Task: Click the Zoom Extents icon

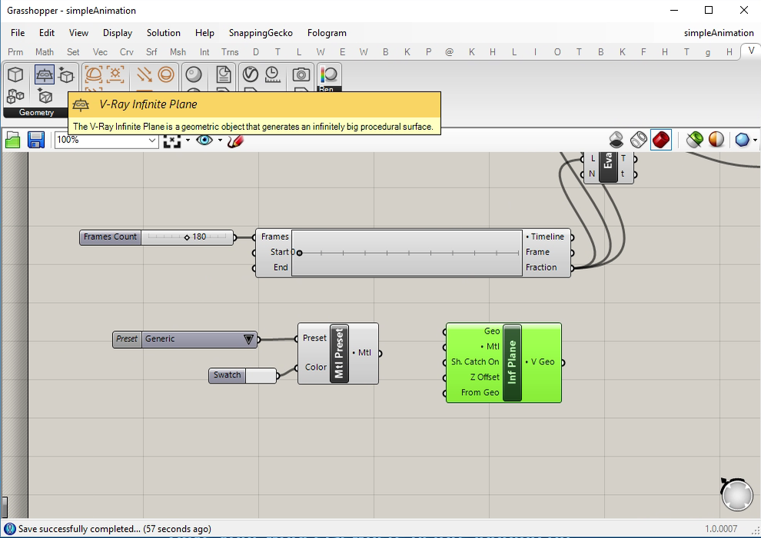Action: tap(172, 141)
